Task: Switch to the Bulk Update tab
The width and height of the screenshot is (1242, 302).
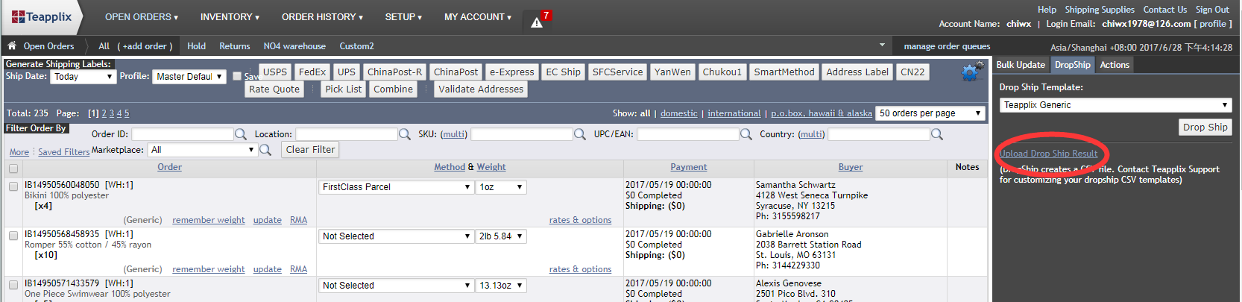Action: pyautogui.click(x=1021, y=65)
